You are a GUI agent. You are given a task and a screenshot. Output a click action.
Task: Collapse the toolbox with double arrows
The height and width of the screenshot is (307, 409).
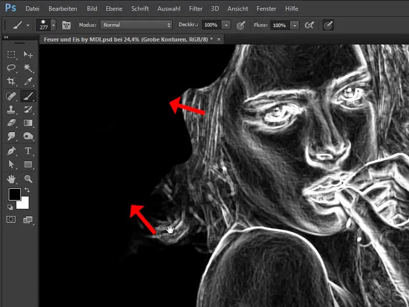point(6,37)
